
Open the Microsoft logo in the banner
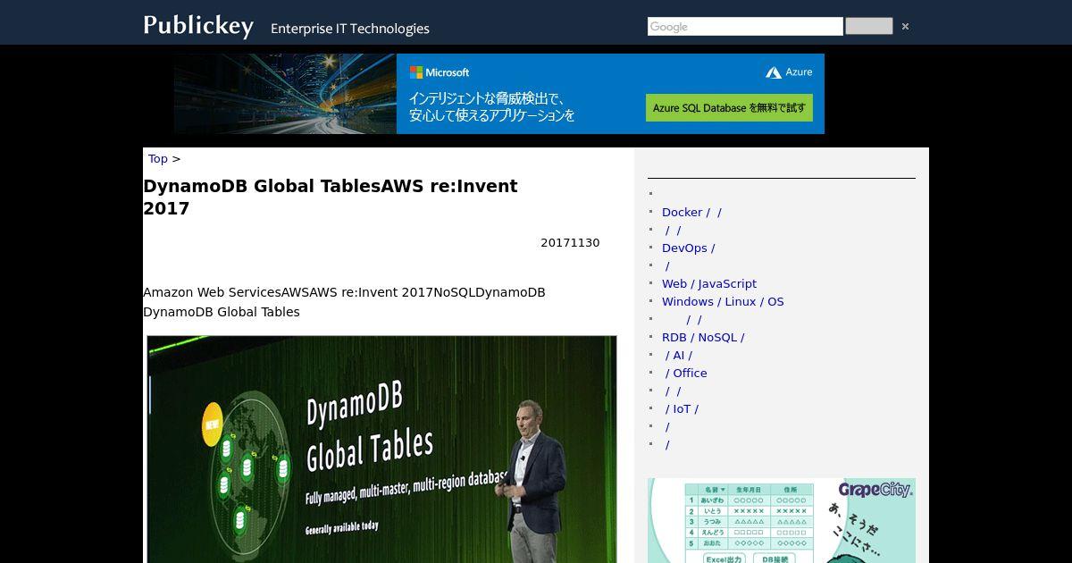440,72
